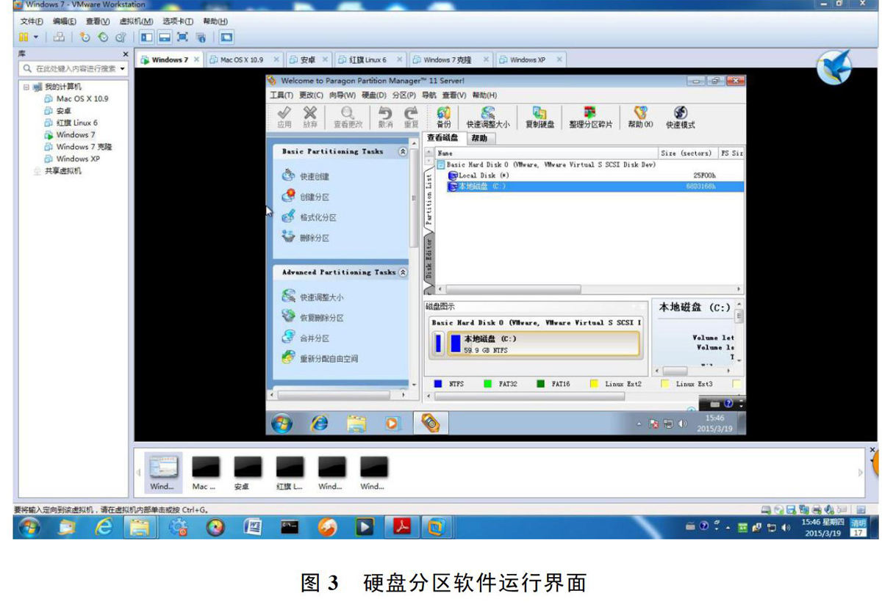Click the VMware pause/suspend toolbar icon
This screenshot has width=882, height=610.
pos(24,37)
